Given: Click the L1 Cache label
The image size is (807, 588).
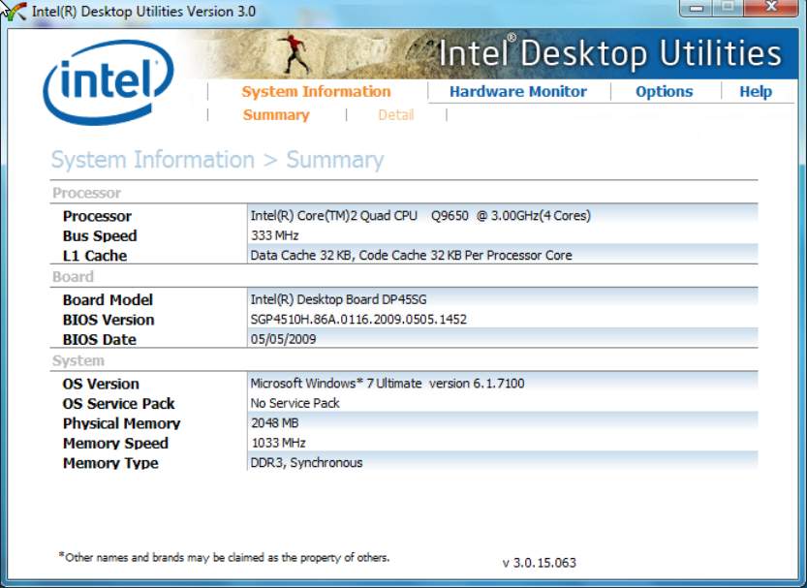Looking at the screenshot, I should coord(95,256).
